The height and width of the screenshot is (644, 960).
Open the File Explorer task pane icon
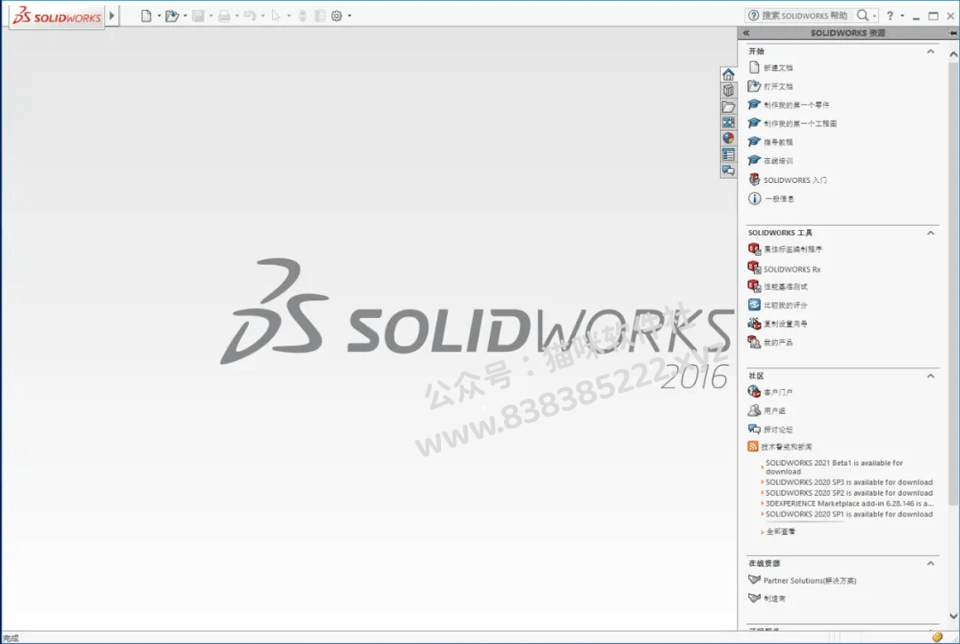click(728, 107)
